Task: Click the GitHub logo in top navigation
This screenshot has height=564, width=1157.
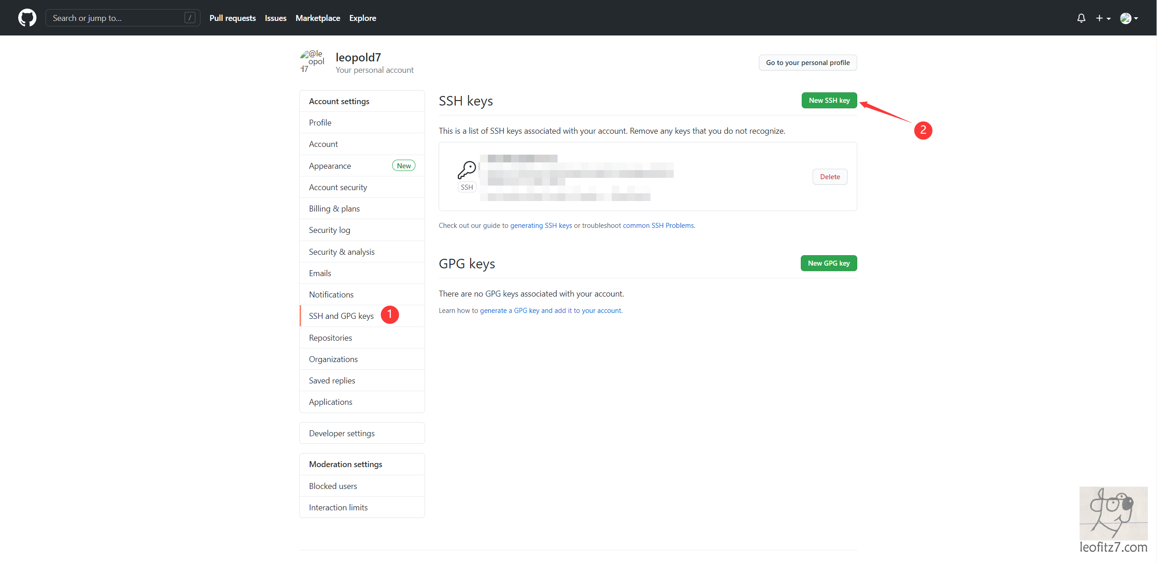Action: [27, 18]
